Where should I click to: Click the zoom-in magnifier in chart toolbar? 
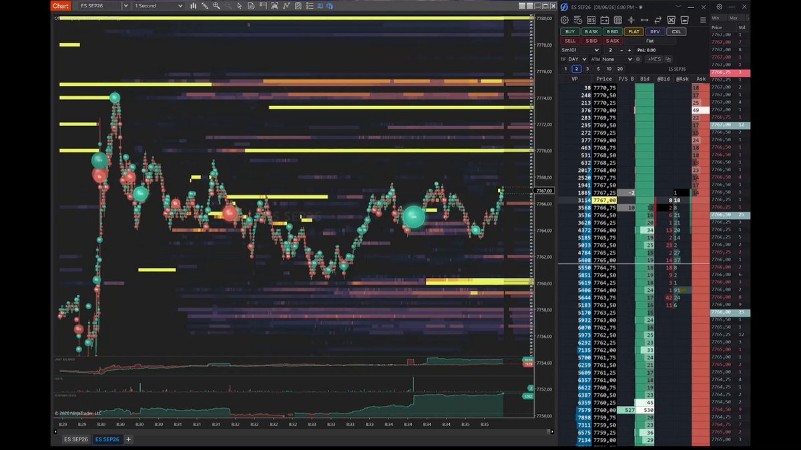point(216,6)
